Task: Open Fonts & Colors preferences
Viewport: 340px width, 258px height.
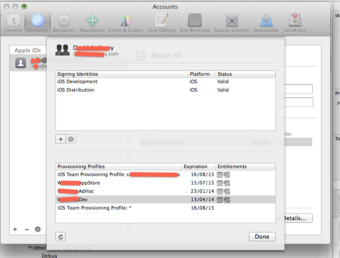Action: tap(126, 23)
